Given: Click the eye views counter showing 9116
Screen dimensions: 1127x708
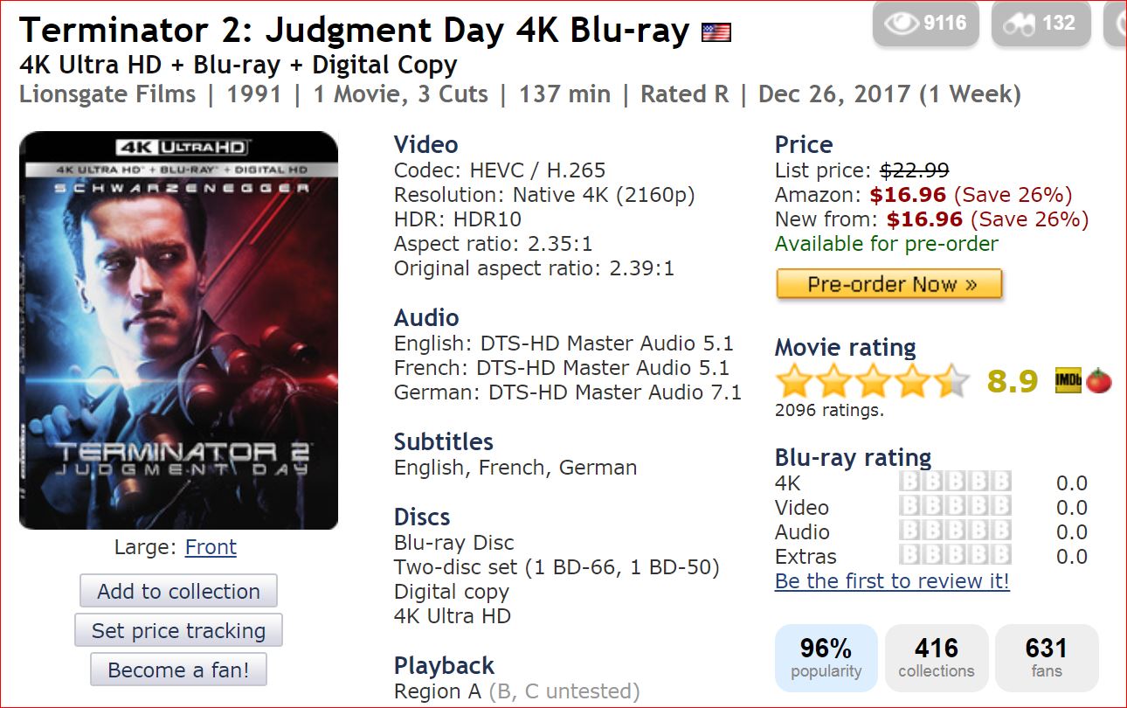Looking at the screenshot, I should pos(928,23).
